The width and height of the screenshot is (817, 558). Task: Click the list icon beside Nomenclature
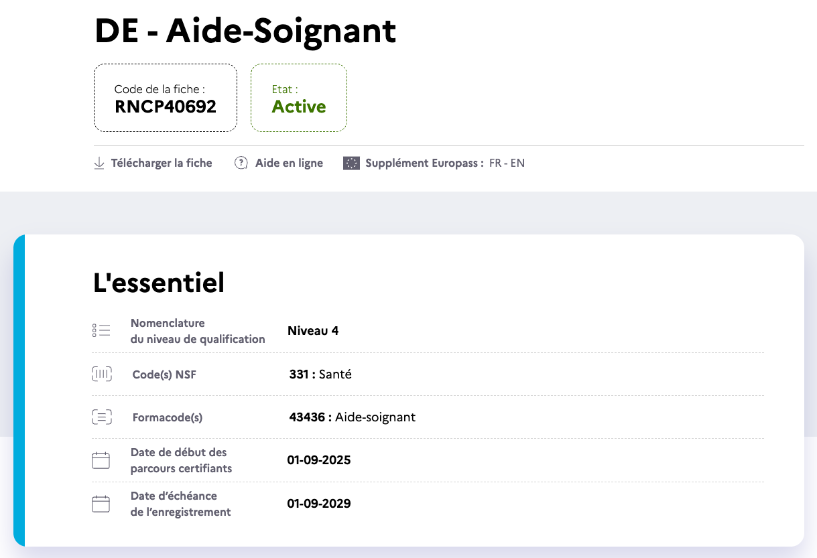(x=101, y=330)
